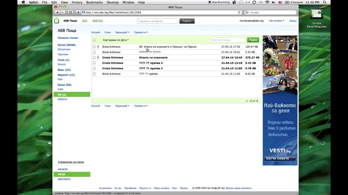Click the plus add bookmark button
Image resolution: width=348 pixels, height=195 pixels.
(78, 12)
